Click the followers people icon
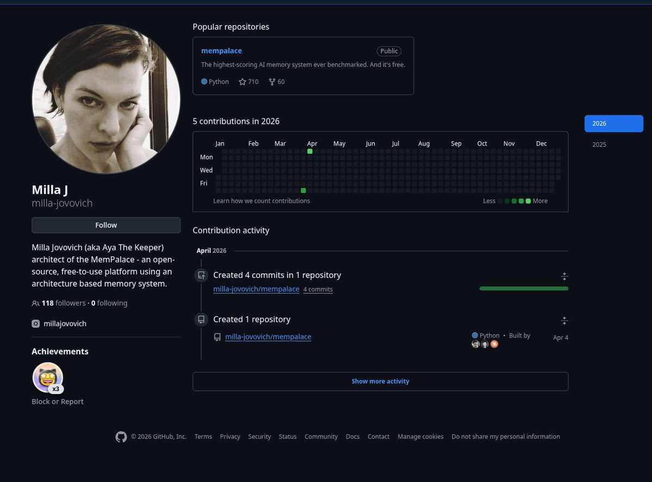Image resolution: width=652 pixels, height=482 pixels. (x=36, y=303)
